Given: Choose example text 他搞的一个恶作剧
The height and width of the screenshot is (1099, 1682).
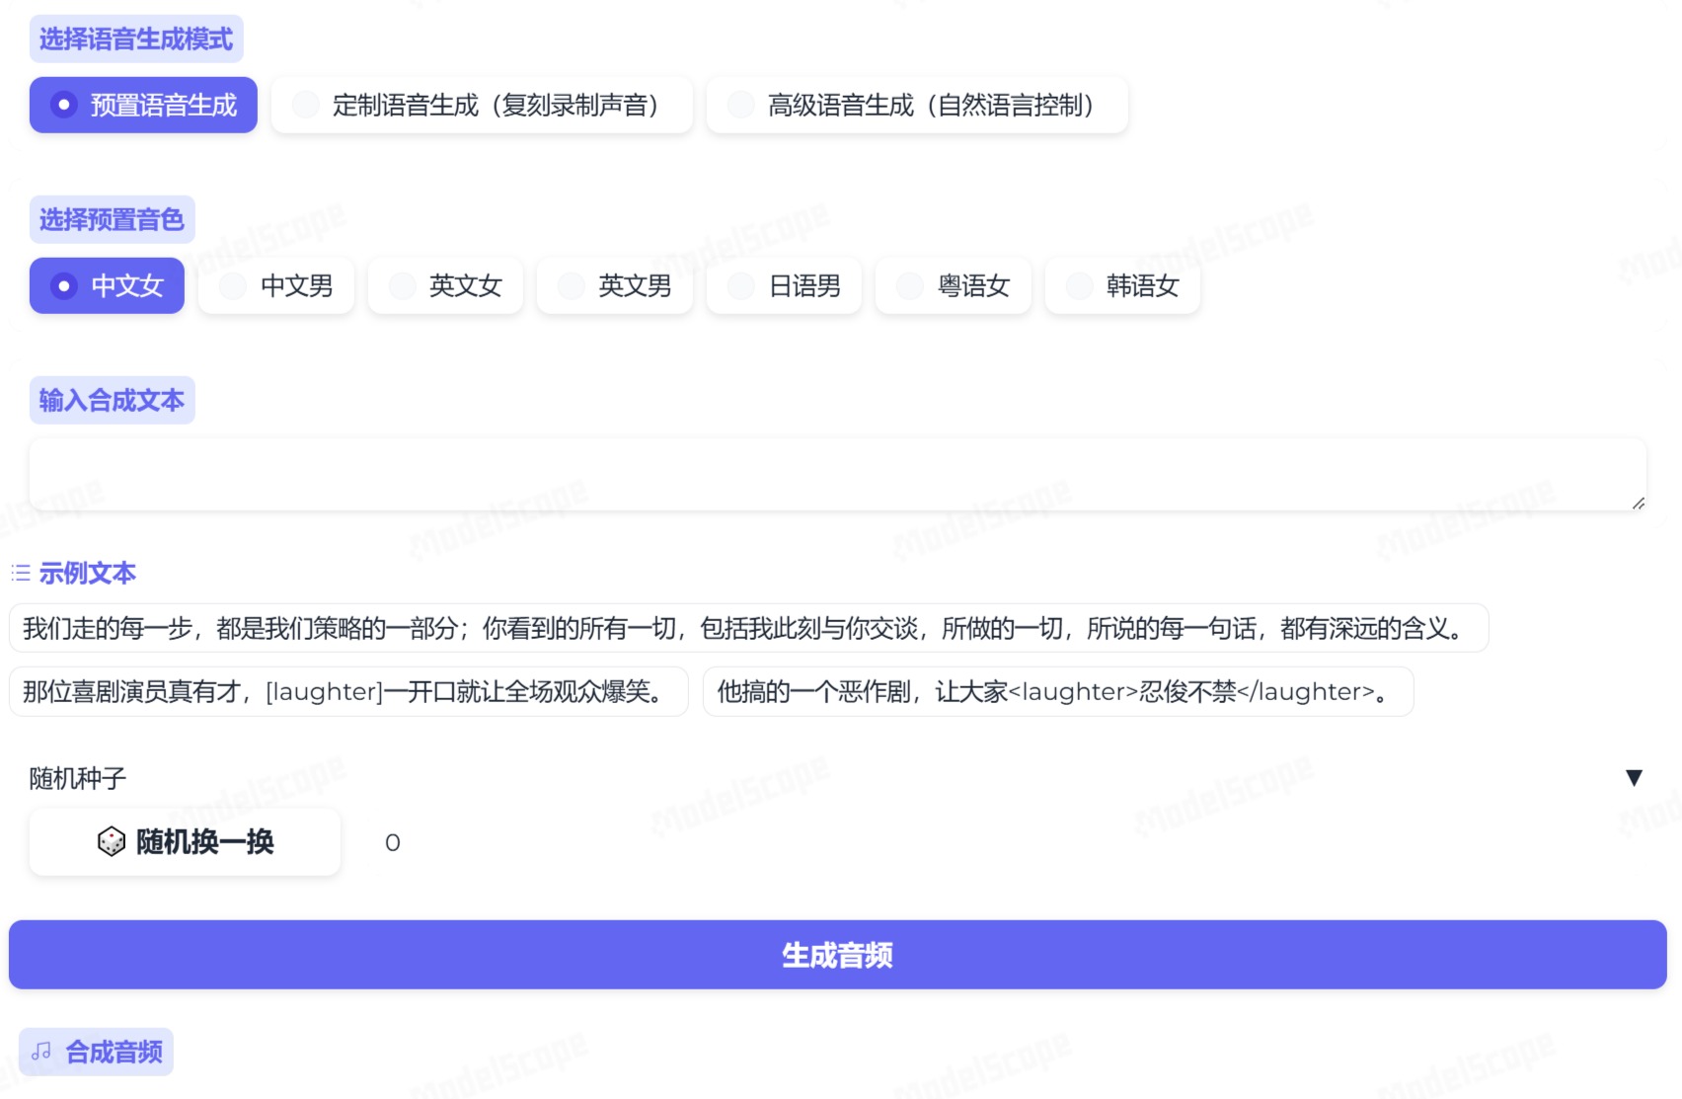Looking at the screenshot, I should 1057,692.
